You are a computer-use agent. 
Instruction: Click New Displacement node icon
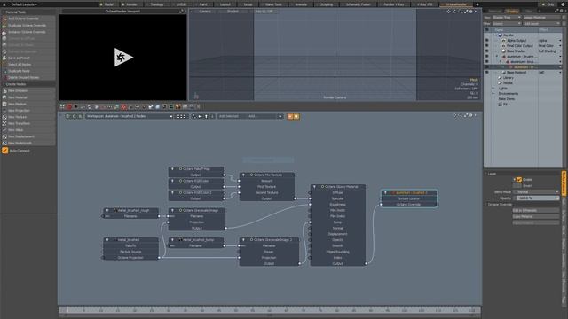[x=4, y=136]
